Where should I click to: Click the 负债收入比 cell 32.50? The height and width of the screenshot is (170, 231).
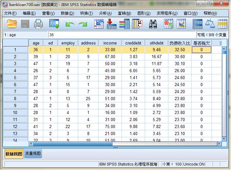click(x=180, y=50)
